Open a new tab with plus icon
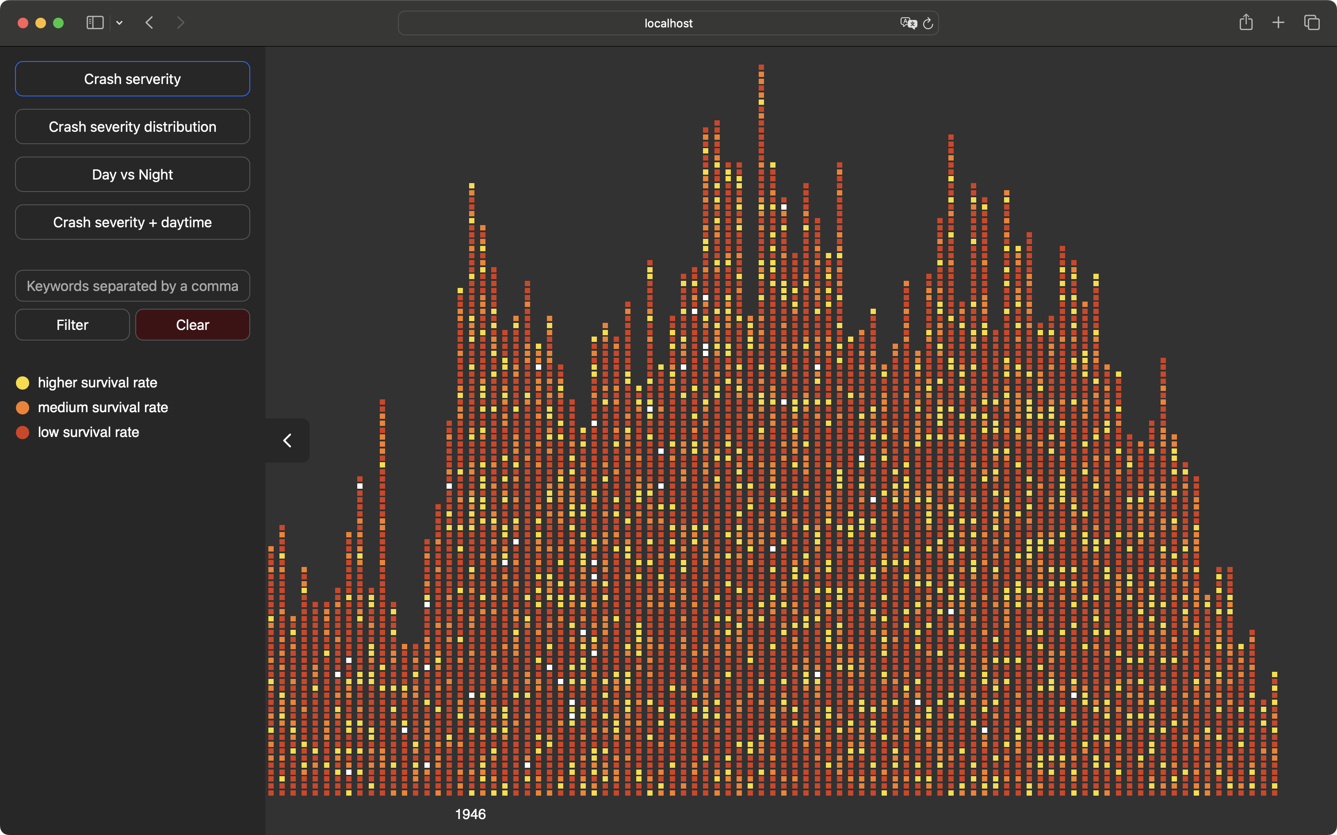This screenshot has height=835, width=1337. 1278,23
